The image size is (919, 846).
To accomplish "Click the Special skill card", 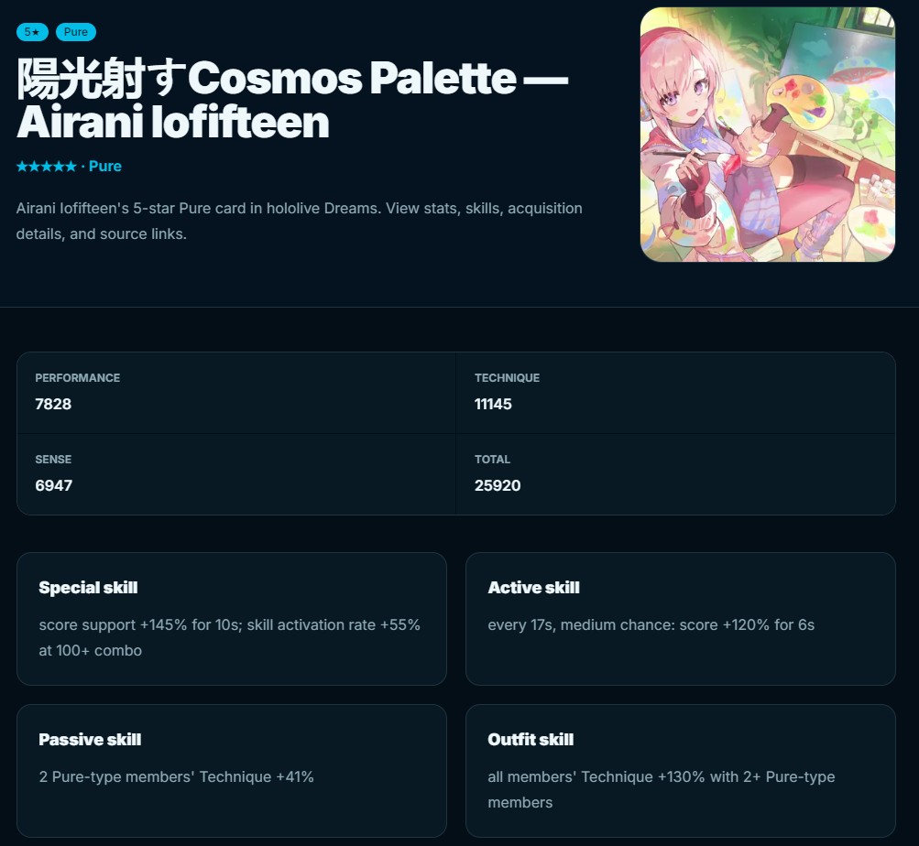I will click(x=232, y=619).
